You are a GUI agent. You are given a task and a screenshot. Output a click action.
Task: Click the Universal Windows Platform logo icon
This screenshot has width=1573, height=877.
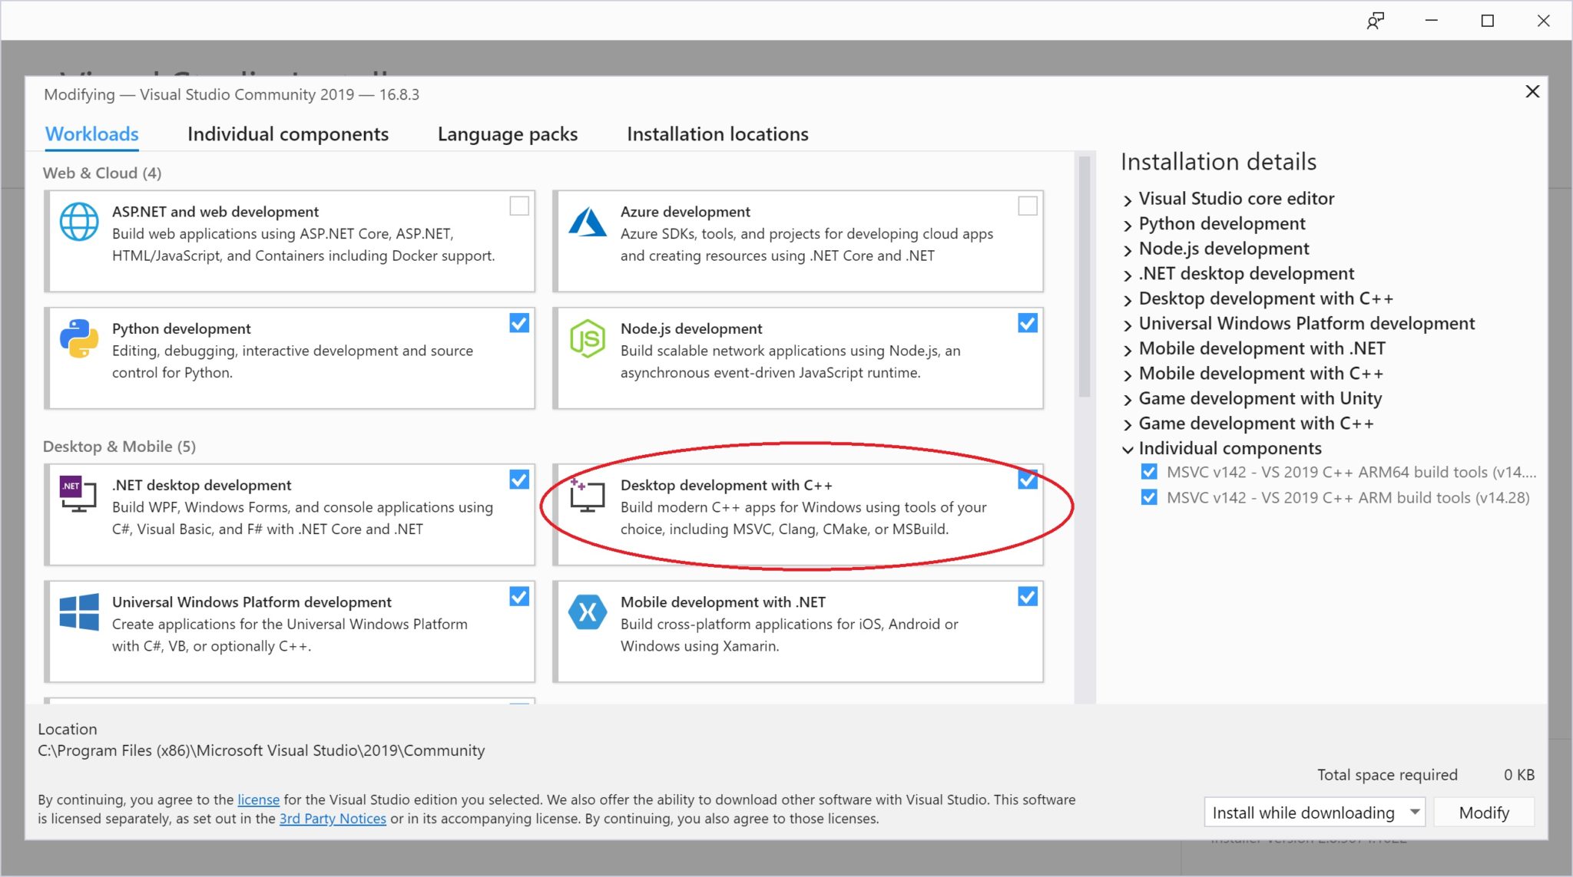pyautogui.click(x=79, y=612)
